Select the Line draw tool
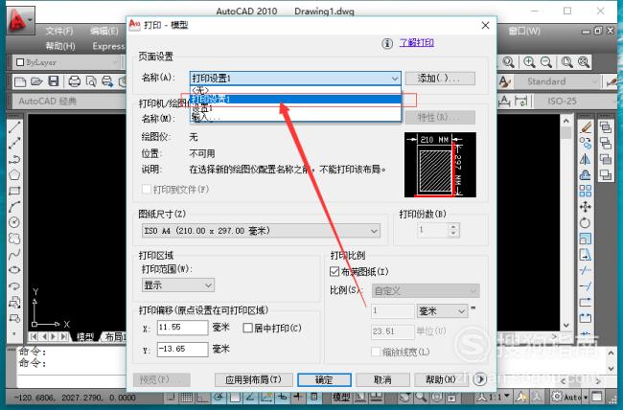This screenshot has width=623, height=410. tap(14, 127)
